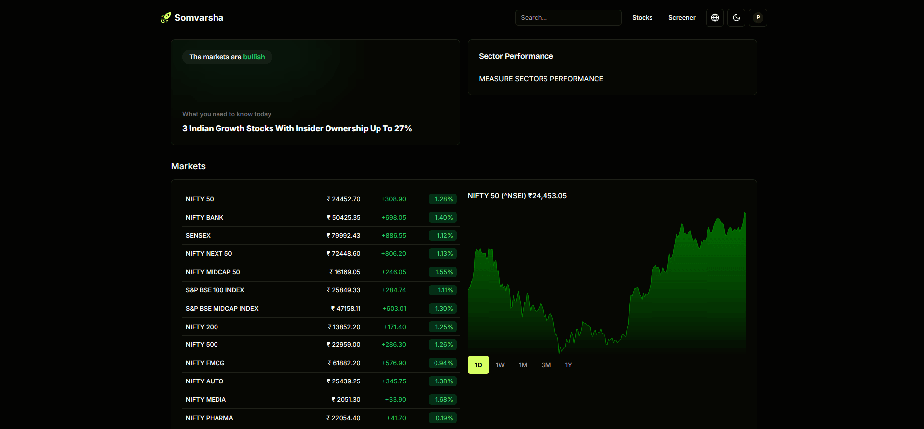This screenshot has height=429, width=924.
Task: Select the NIFTY 50 row
Action: 321,199
